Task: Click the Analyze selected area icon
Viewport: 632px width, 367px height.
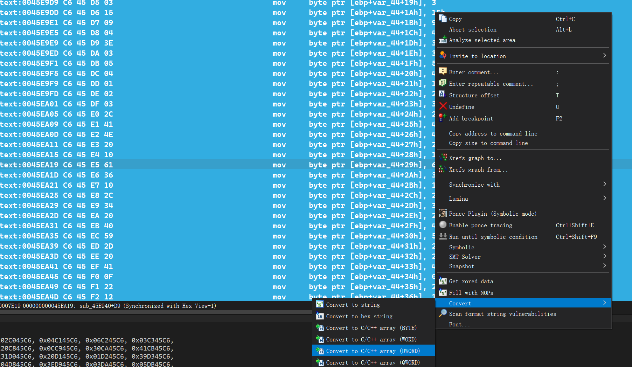Action: pos(443,40)
